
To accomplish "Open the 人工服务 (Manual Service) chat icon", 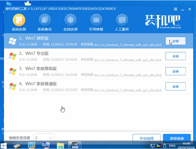I will 122,20.
